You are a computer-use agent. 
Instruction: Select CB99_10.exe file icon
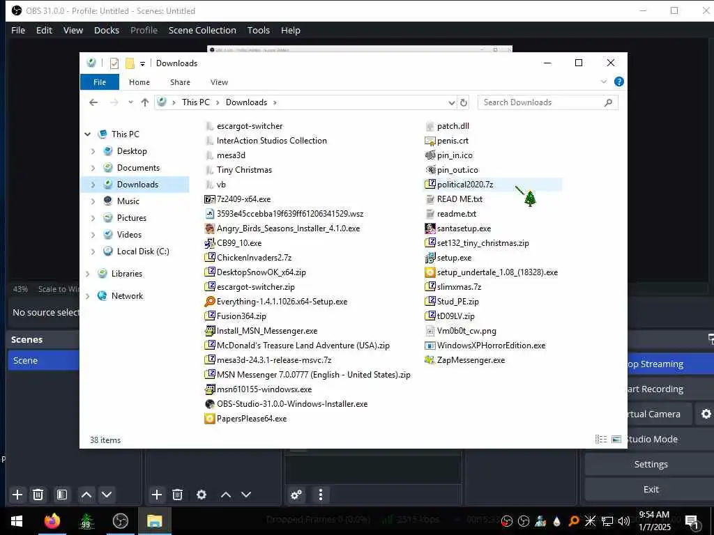click(x=209, y=243)
